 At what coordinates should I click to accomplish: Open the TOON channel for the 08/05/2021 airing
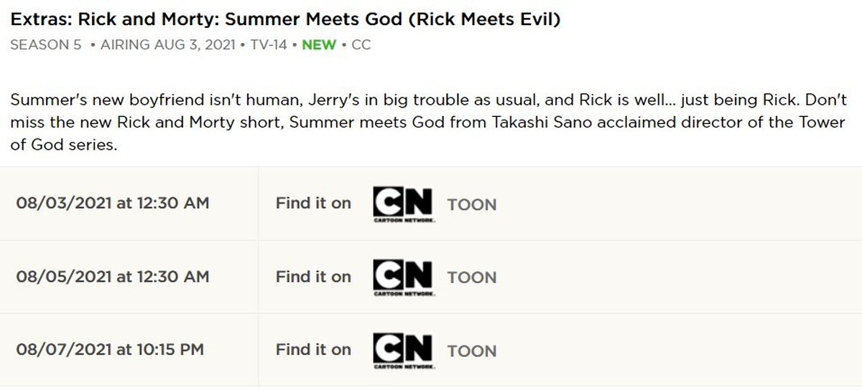click(472, 278)
